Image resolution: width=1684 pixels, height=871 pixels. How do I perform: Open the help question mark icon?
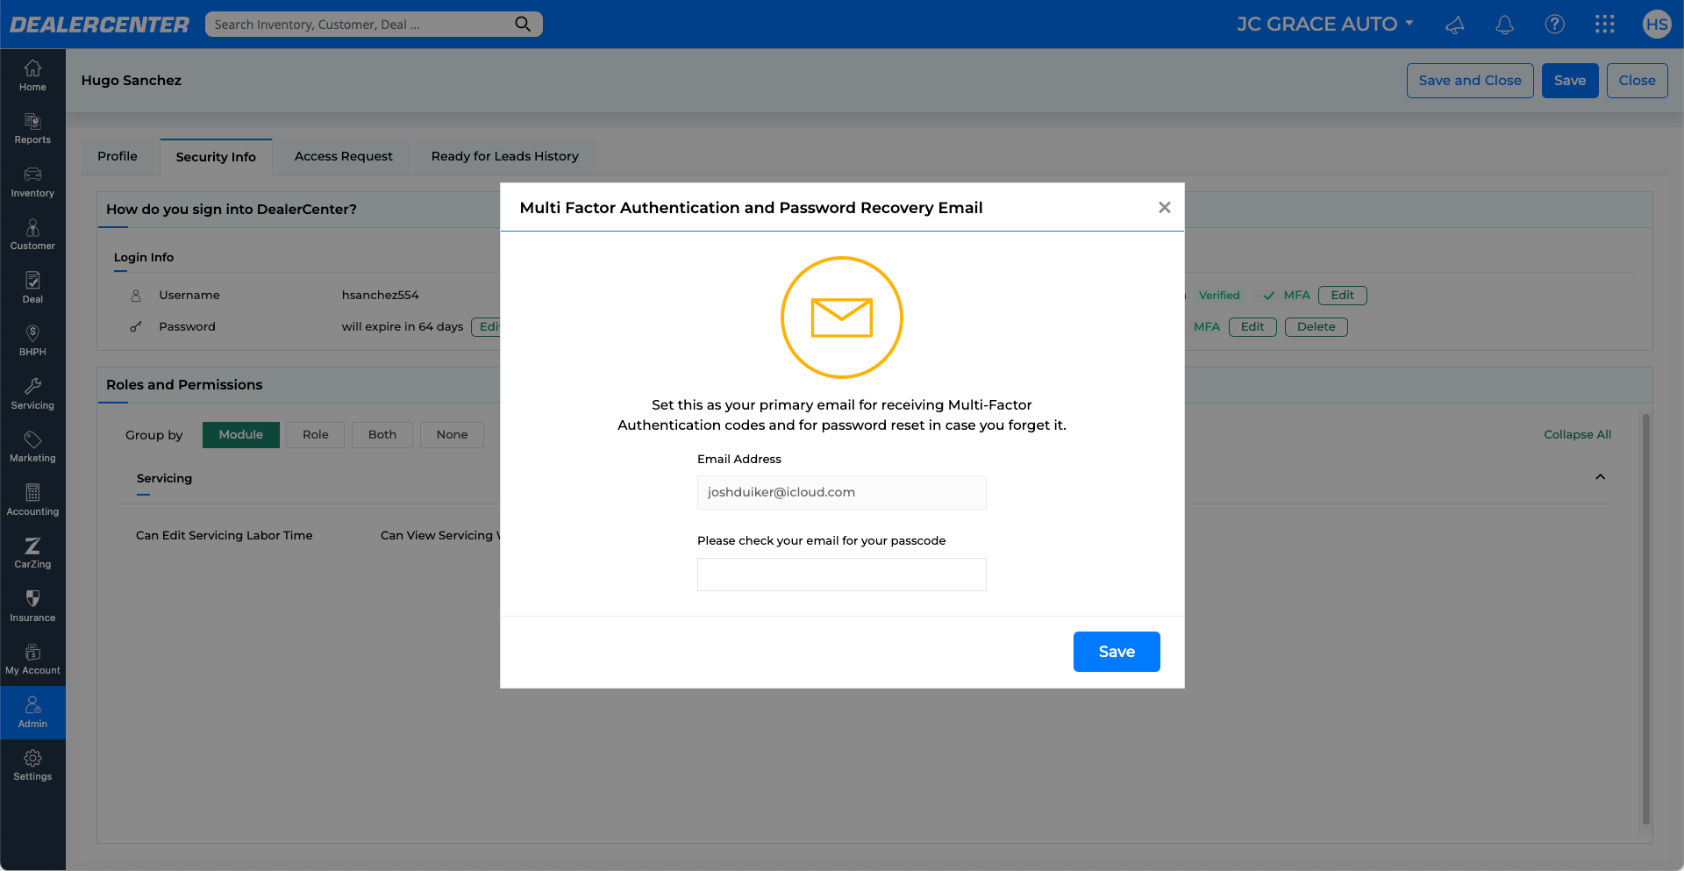(1555, 25)
